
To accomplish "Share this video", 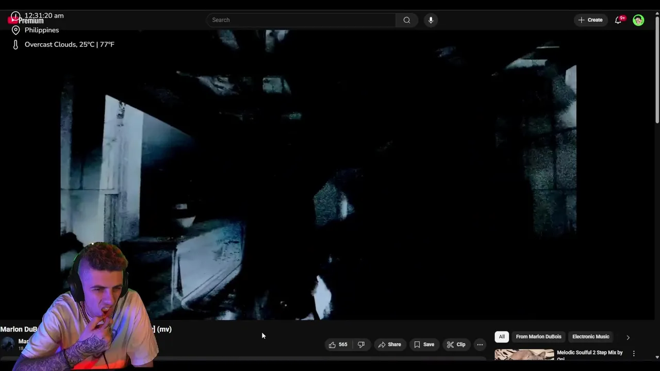I will (390, 345).
